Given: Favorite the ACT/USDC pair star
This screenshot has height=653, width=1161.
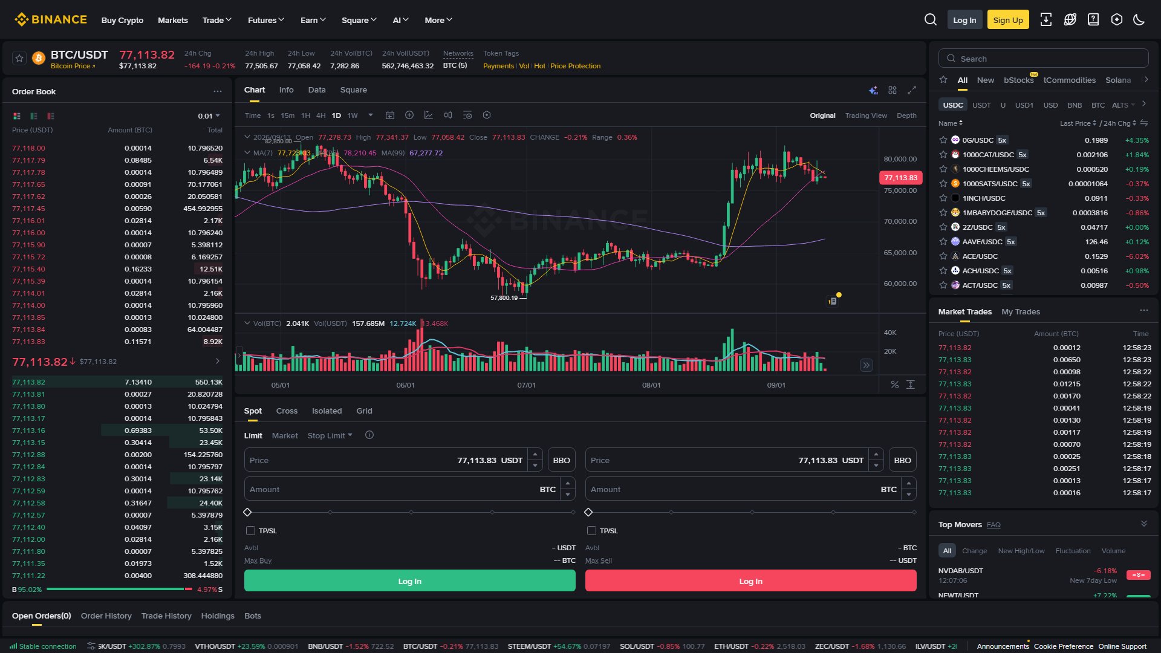Looking at the screenshot, I should [943, 285].
